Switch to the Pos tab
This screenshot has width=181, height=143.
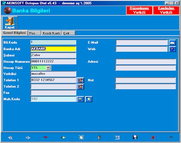34,33
